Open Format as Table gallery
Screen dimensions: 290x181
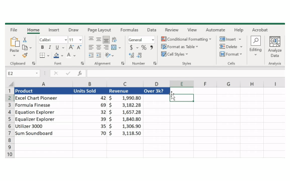[179, 47]
